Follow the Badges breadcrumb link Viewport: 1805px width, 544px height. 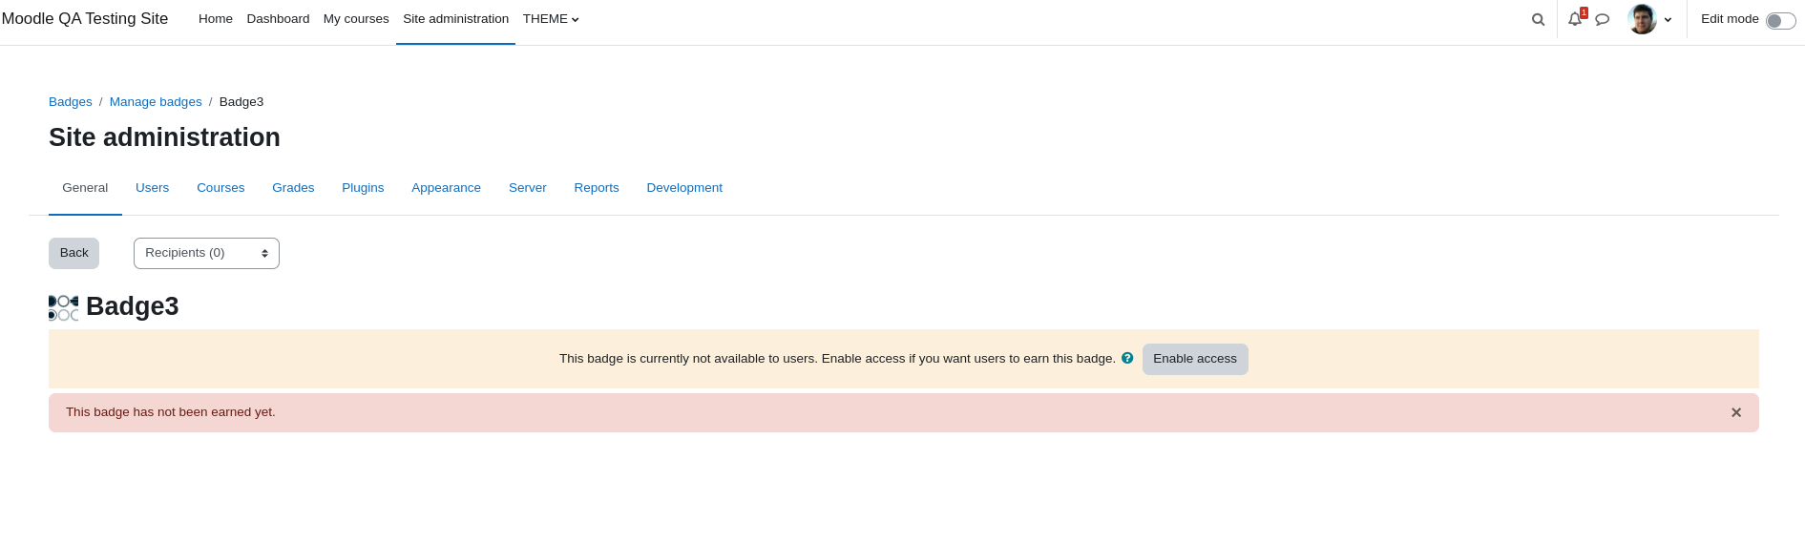click(x=71, y=102)
